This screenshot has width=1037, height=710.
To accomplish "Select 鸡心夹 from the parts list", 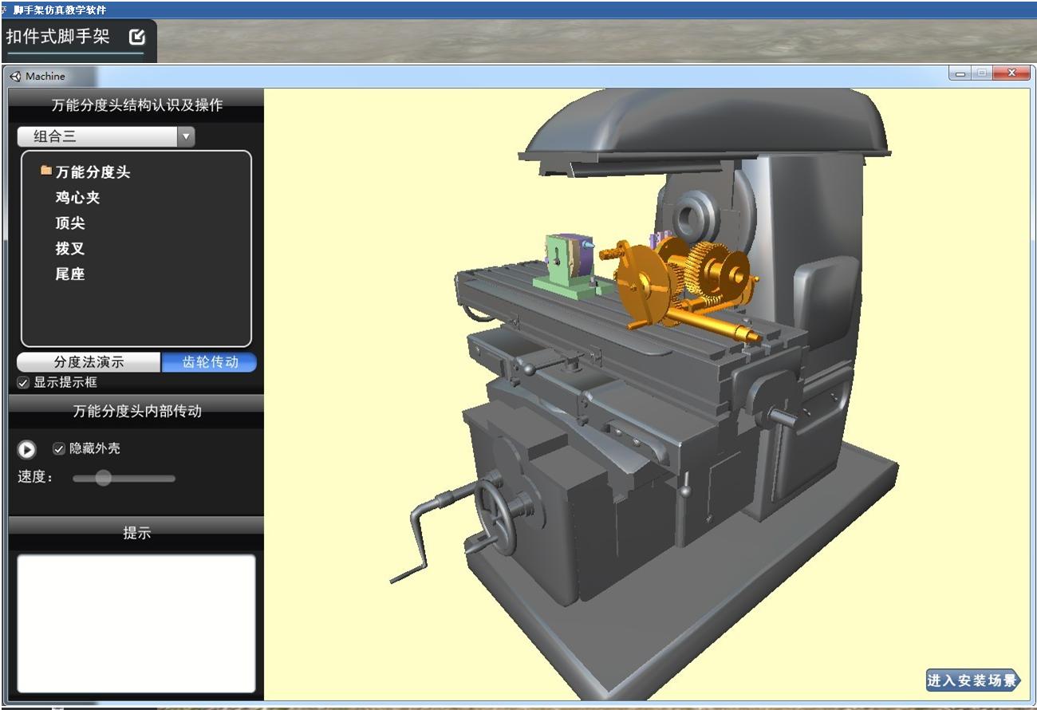I will [x=77, y=197].
